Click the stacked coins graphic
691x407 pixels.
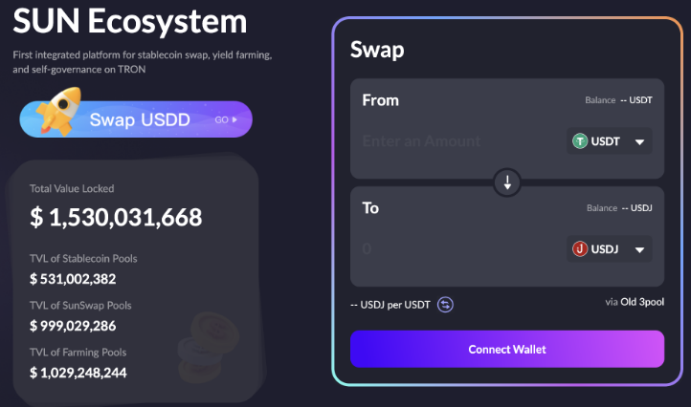coord(209,346)
